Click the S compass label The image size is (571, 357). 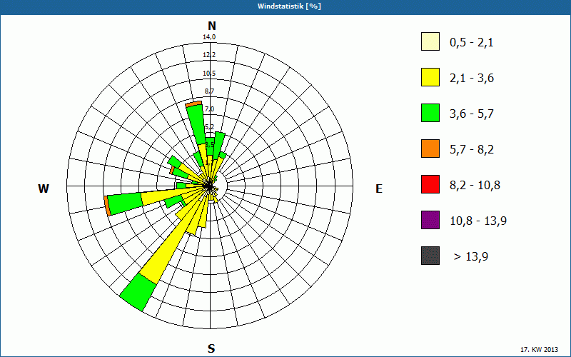tap(211, 348)
